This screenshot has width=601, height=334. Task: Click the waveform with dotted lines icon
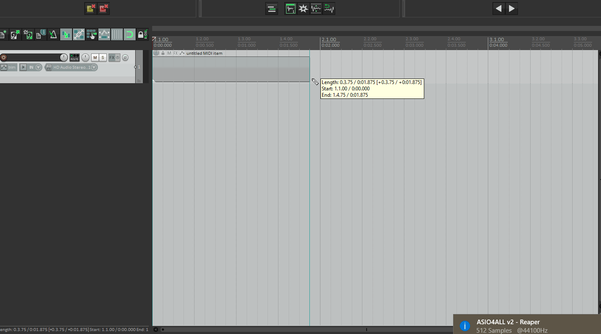(316, 8)
